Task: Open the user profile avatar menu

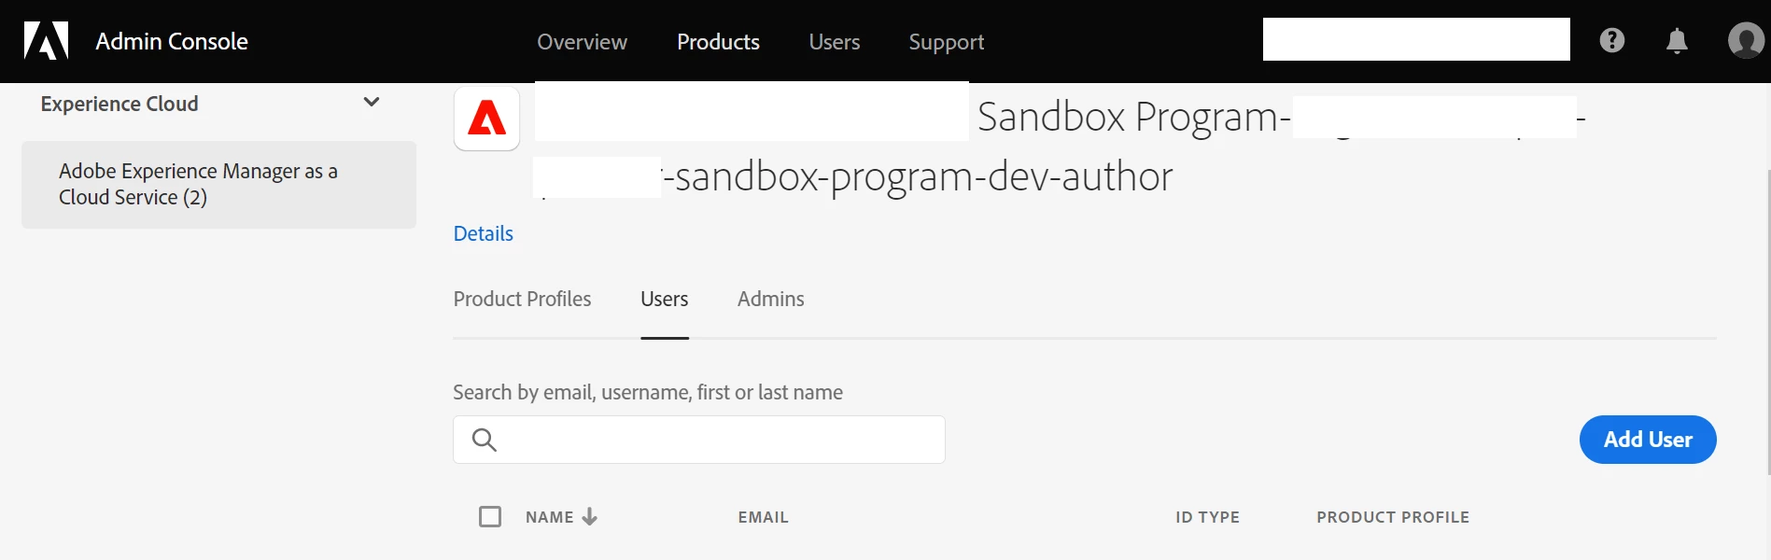Action: point(1746,40)
